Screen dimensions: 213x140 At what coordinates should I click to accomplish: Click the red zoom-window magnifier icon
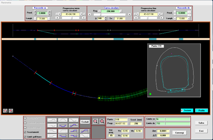(95, 121)
